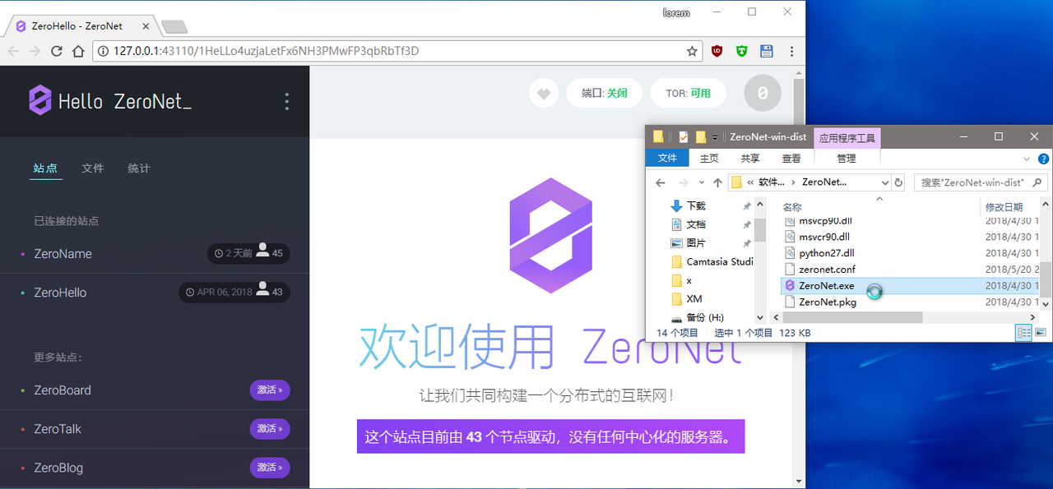1053x489 pixels.
Task: Click the Hello ZeroNet logo icon
Action: [40, 100]
